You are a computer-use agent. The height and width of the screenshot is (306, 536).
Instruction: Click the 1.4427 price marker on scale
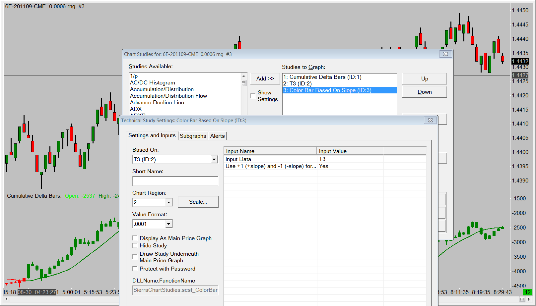click(x=520, y=75)
